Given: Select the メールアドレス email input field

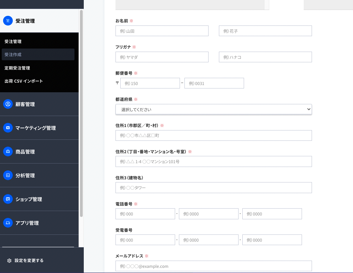Looking at the screenshot, I should [213, 266].
